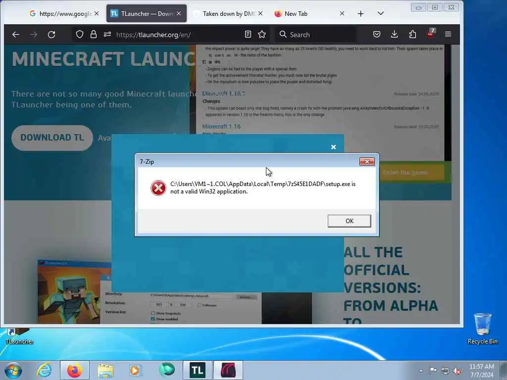The height and width of the screenshot is (380, 507).
Task: Click the Firefox Search box
Action: (315, 35)
